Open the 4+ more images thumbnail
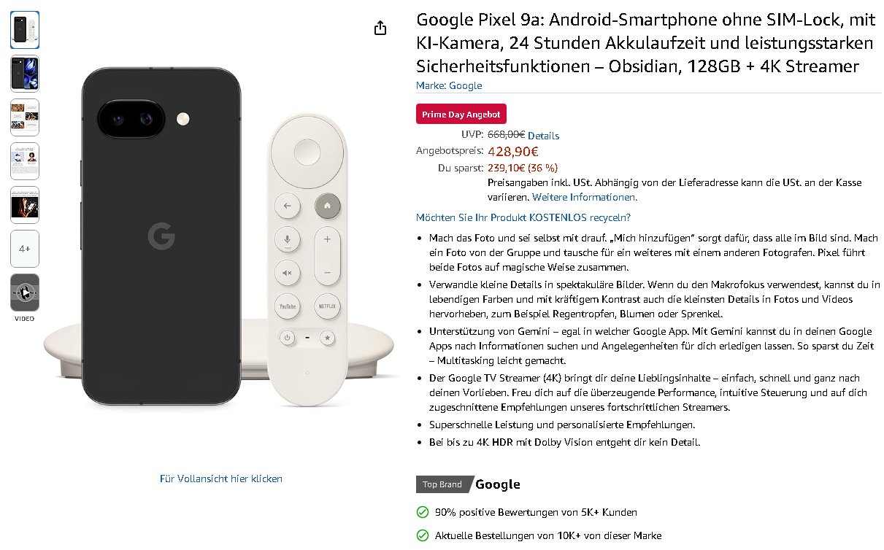 pos(25,249)
